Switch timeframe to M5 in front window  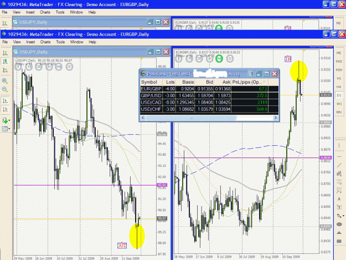click(x=339, y=53)
